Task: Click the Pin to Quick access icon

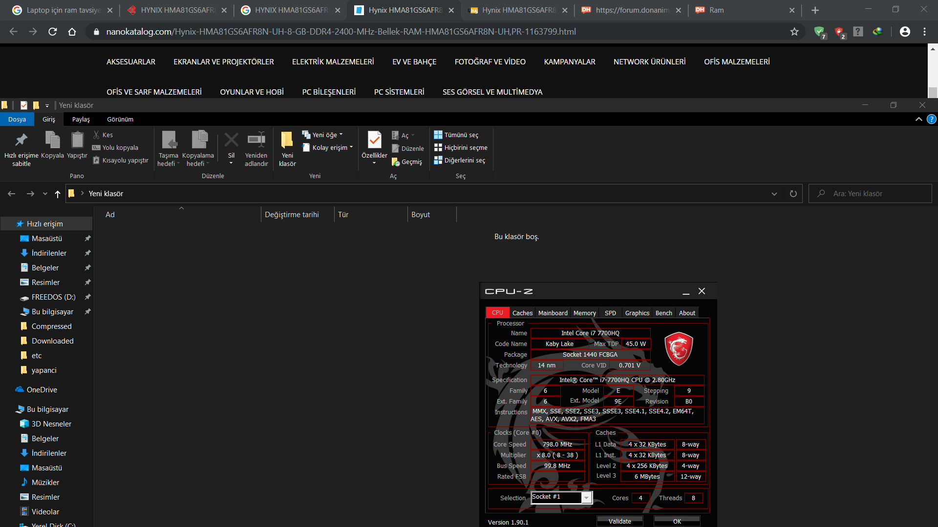Action: click(21, 141)
